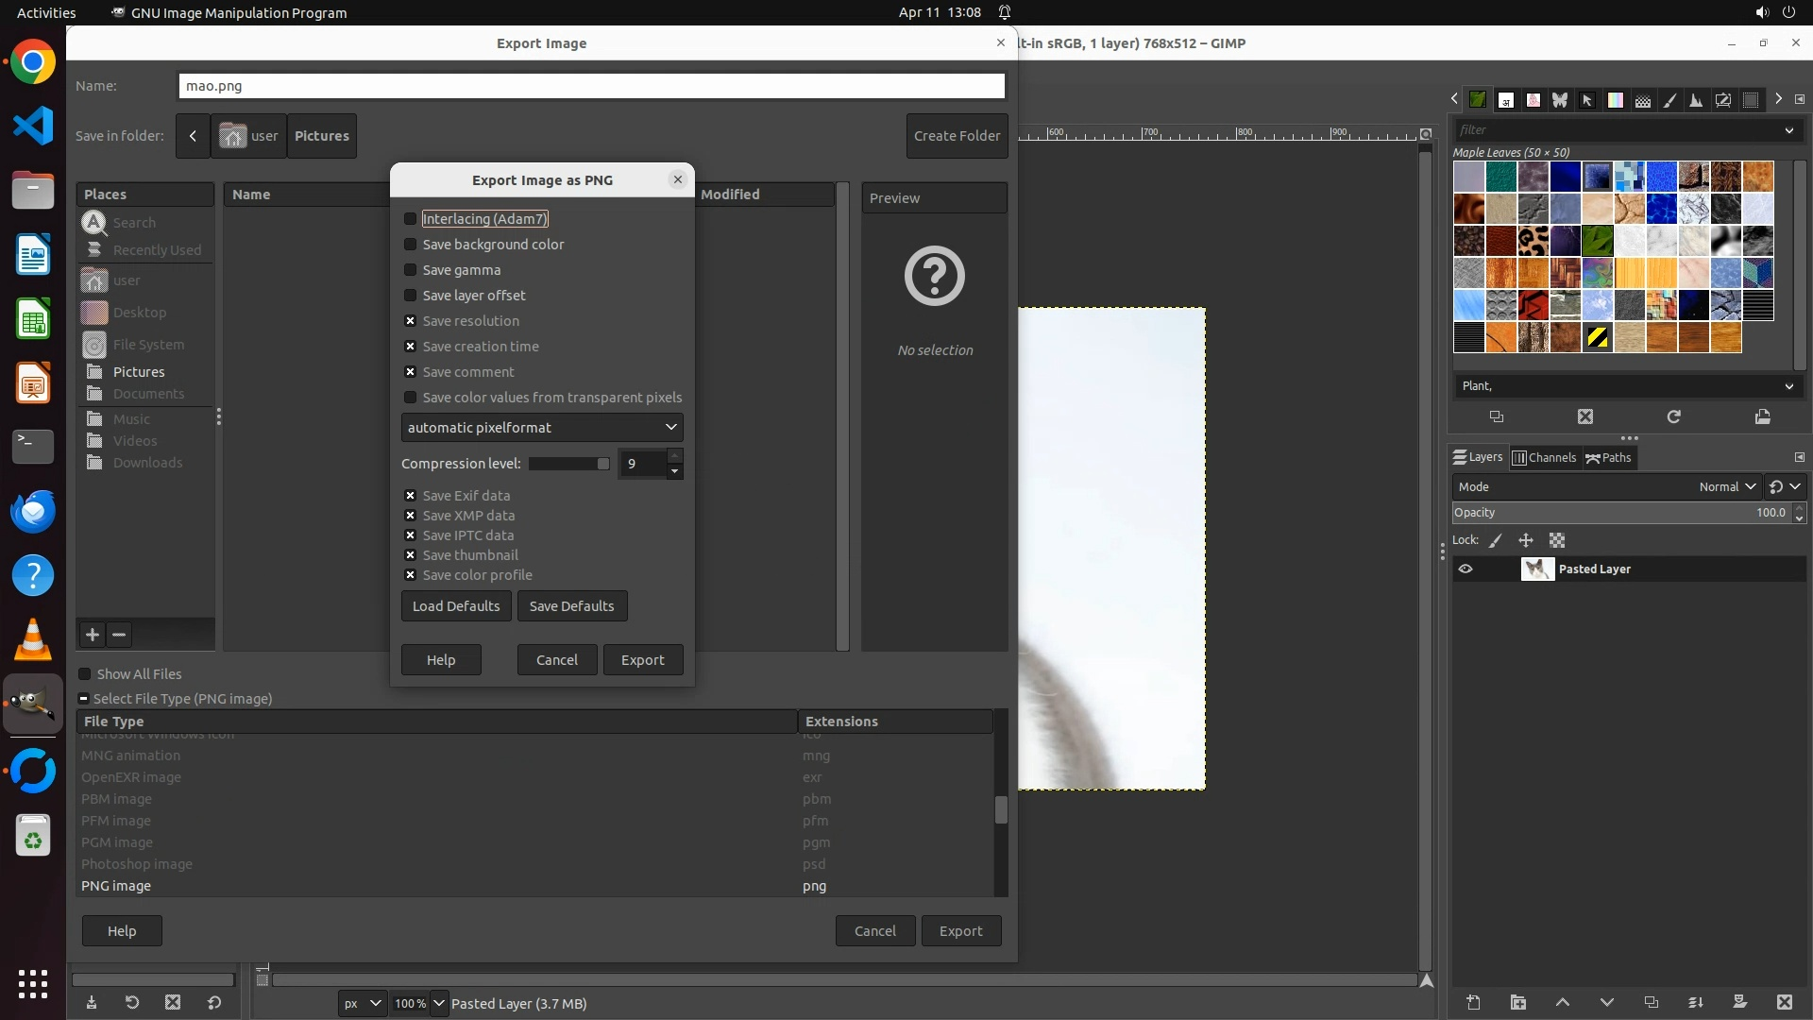This screenshot has width=1813, height=1020.
Task: Open layer Mode Normal dropdown
Action: (x=1726, y=487)
